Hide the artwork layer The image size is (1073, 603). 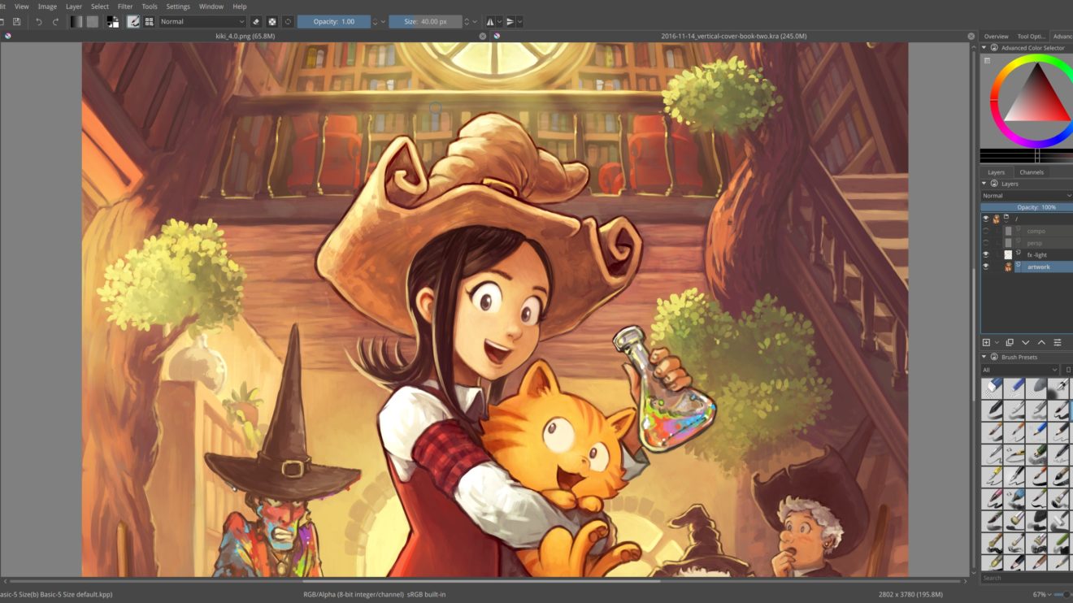click(x=986, y=267)
